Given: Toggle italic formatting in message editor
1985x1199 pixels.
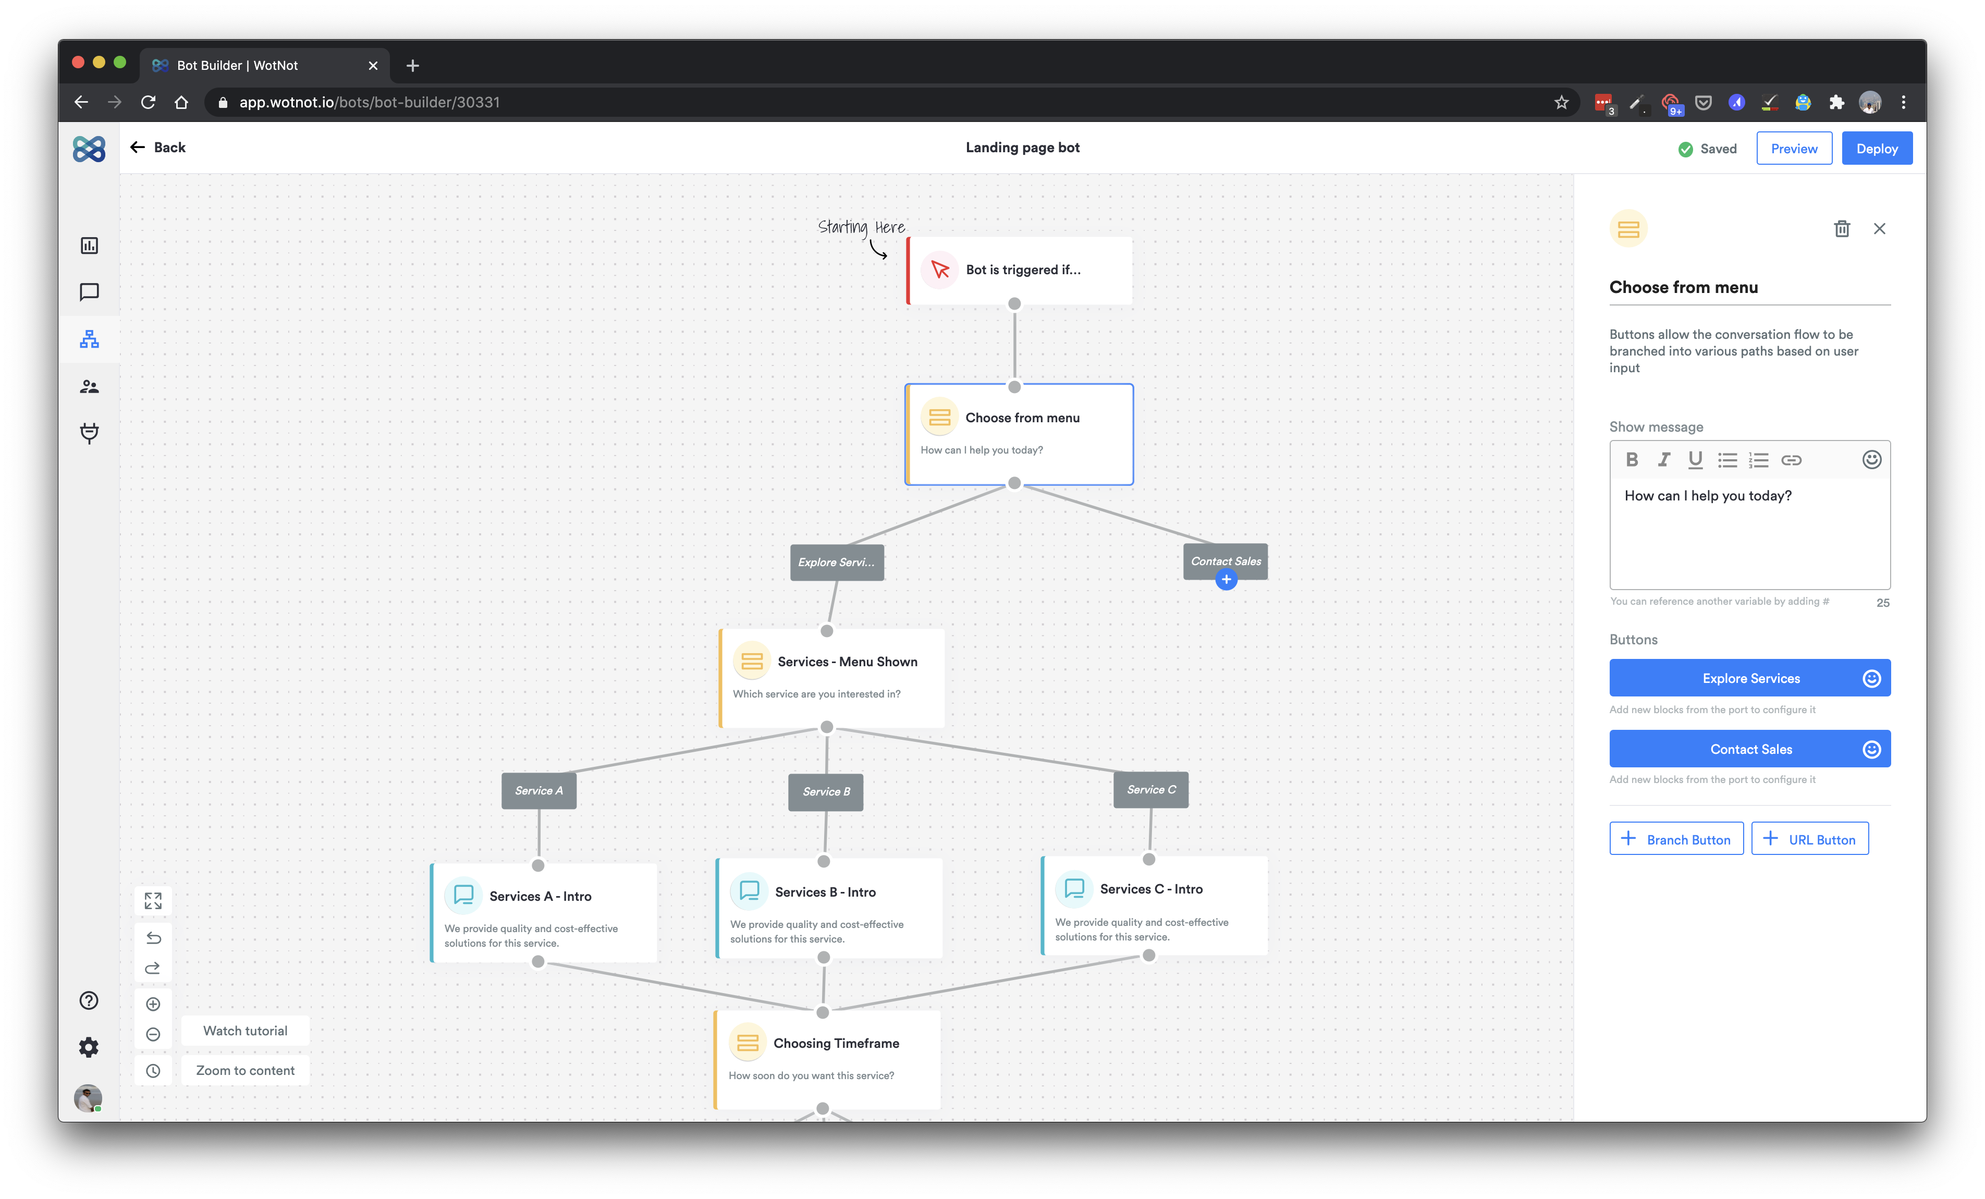Looking at the screenshot, I should coord(1663,459).
